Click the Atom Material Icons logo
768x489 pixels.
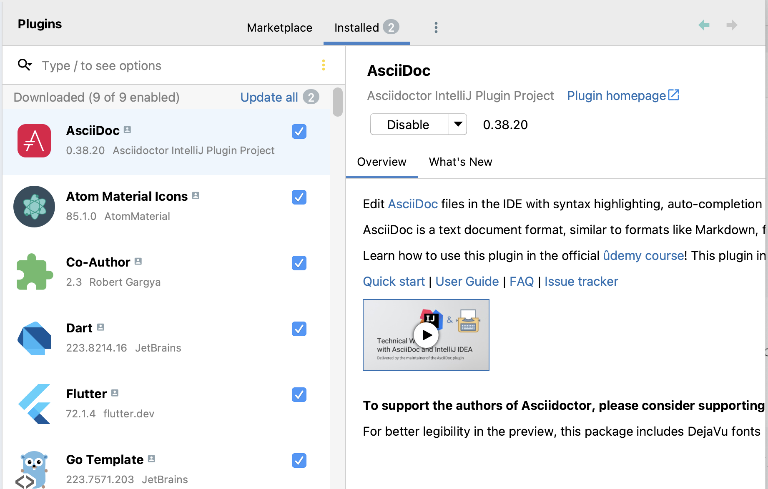click(34, 207)
